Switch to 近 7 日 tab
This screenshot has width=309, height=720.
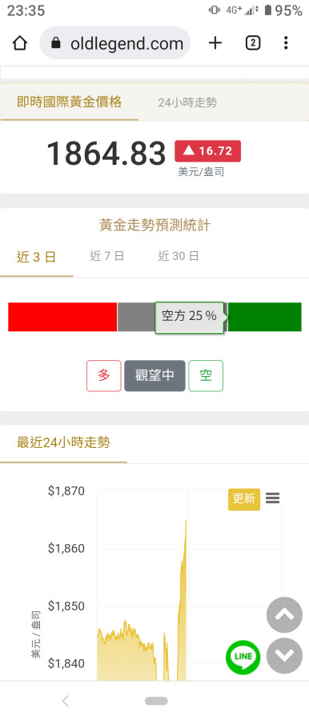(x=106, y=256)
